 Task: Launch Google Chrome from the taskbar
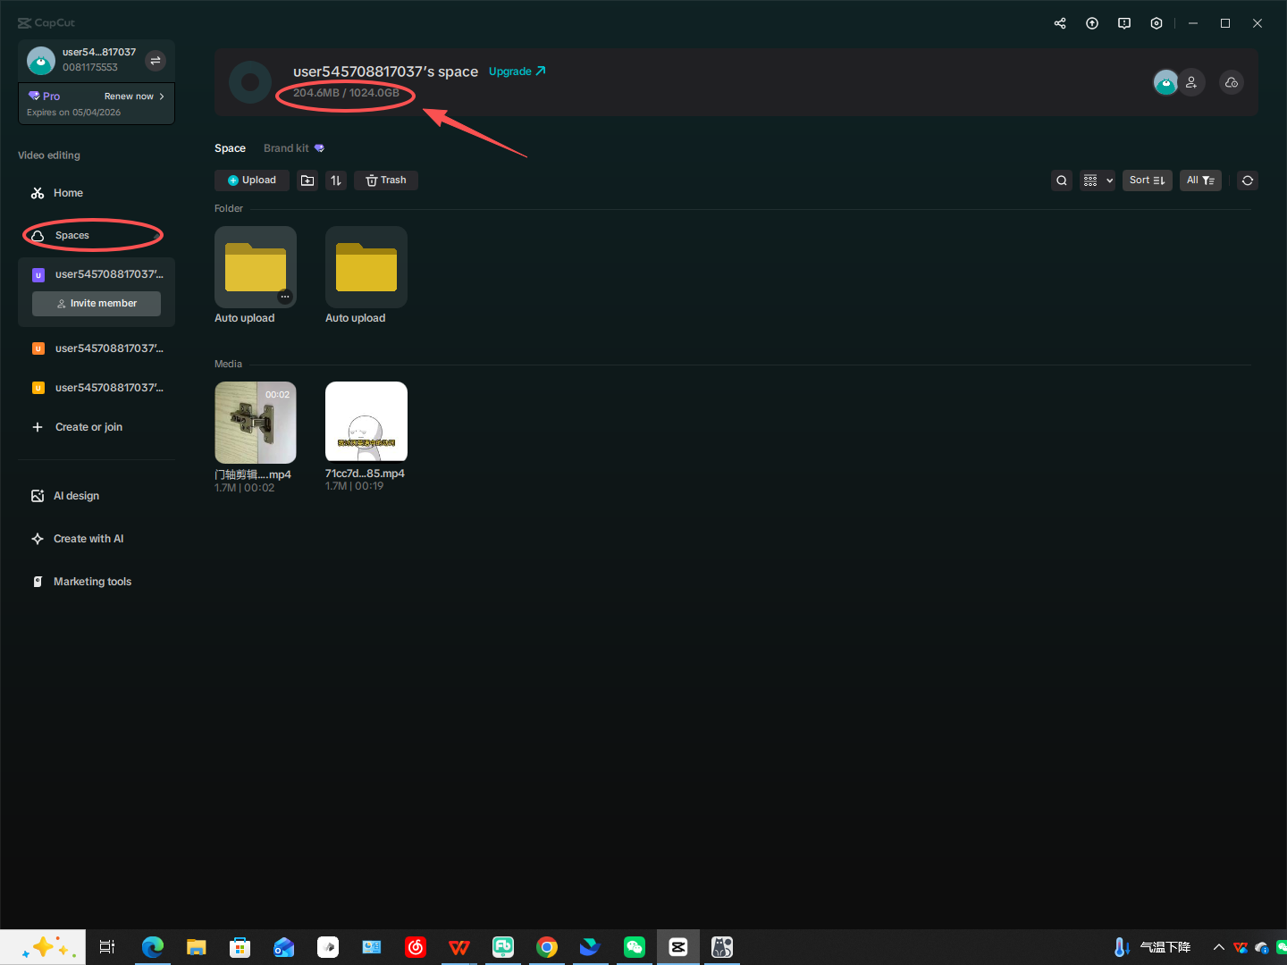(x=547, y=947)
